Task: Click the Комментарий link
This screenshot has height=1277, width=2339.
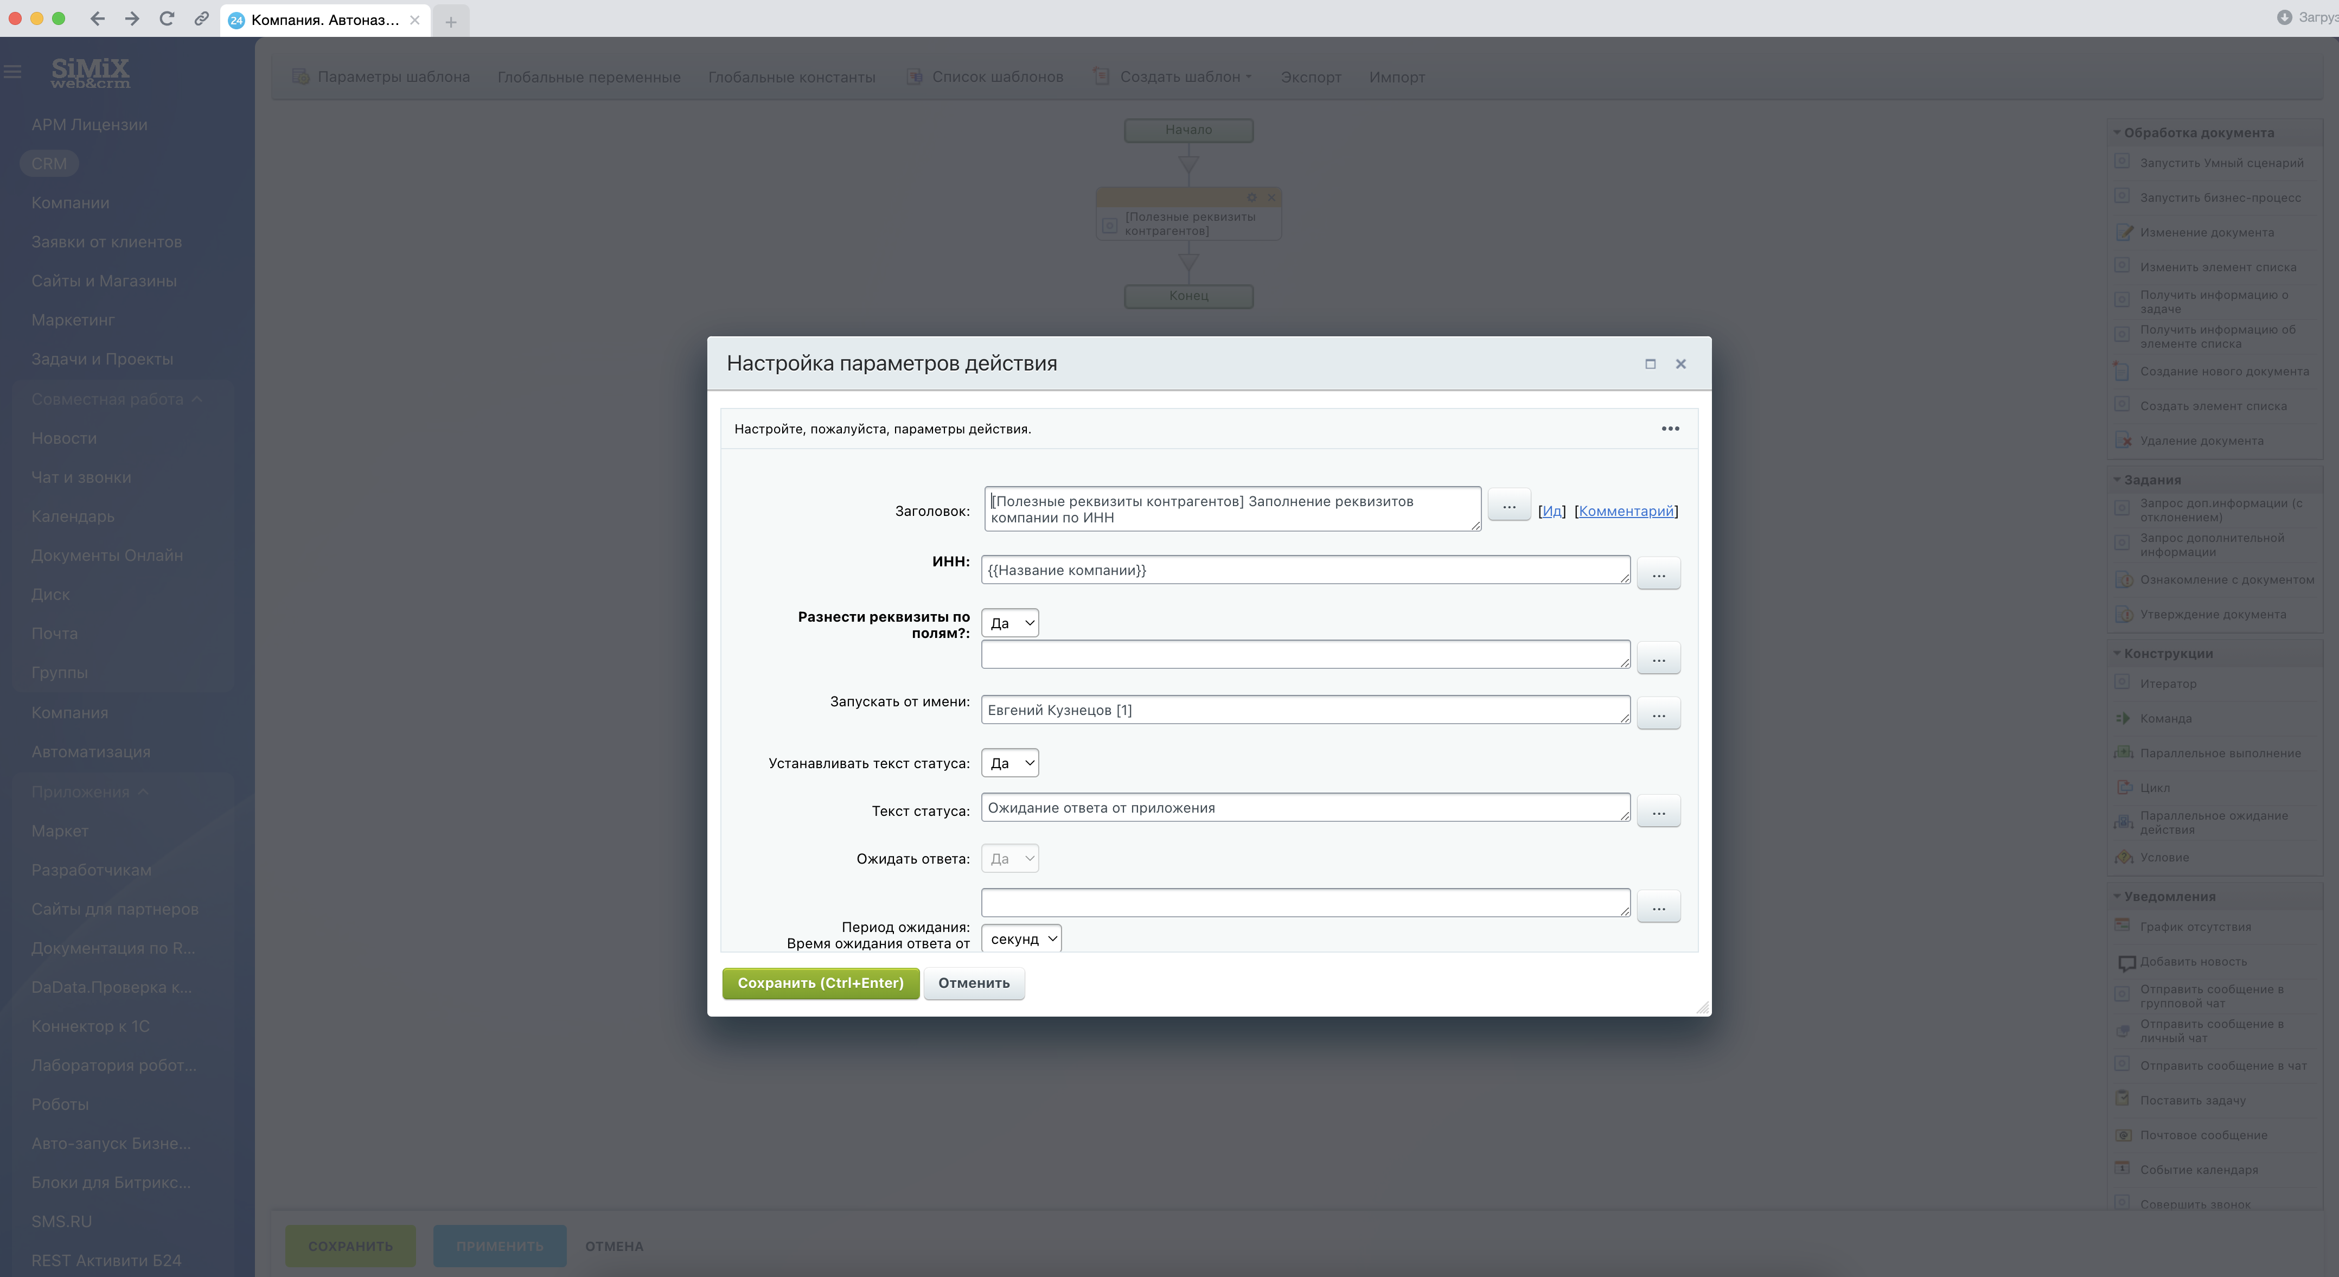Action: coord(1625,510)
